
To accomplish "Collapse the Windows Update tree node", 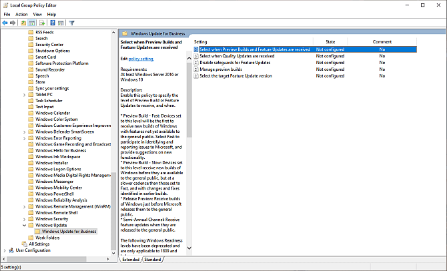I will click(x=23, y=225).
